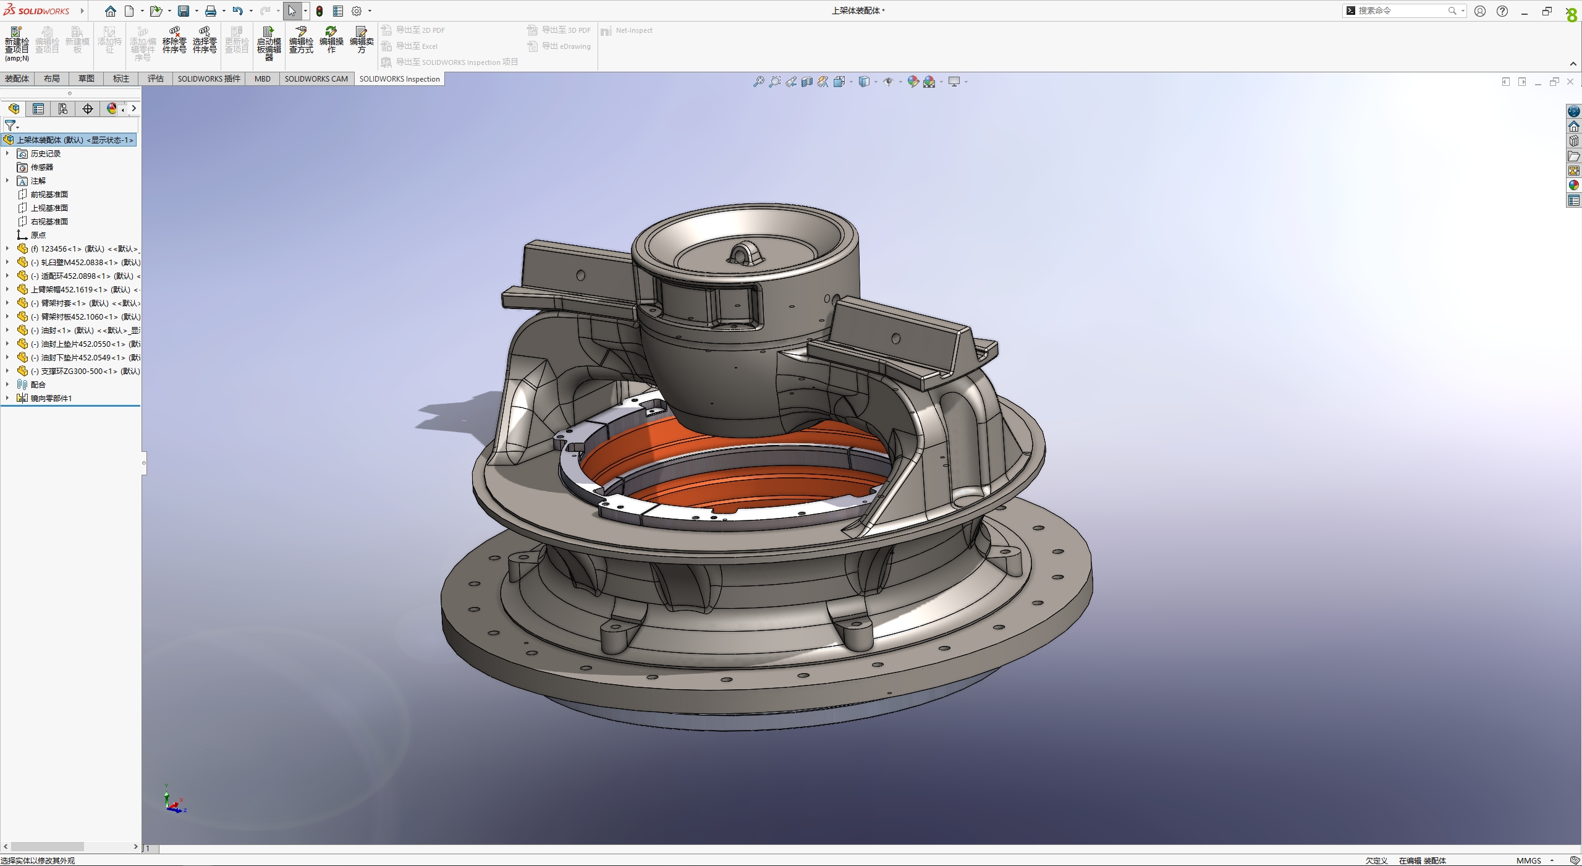
Task: Open the 装配体 ribbon tab
Action: pos(17,79)
